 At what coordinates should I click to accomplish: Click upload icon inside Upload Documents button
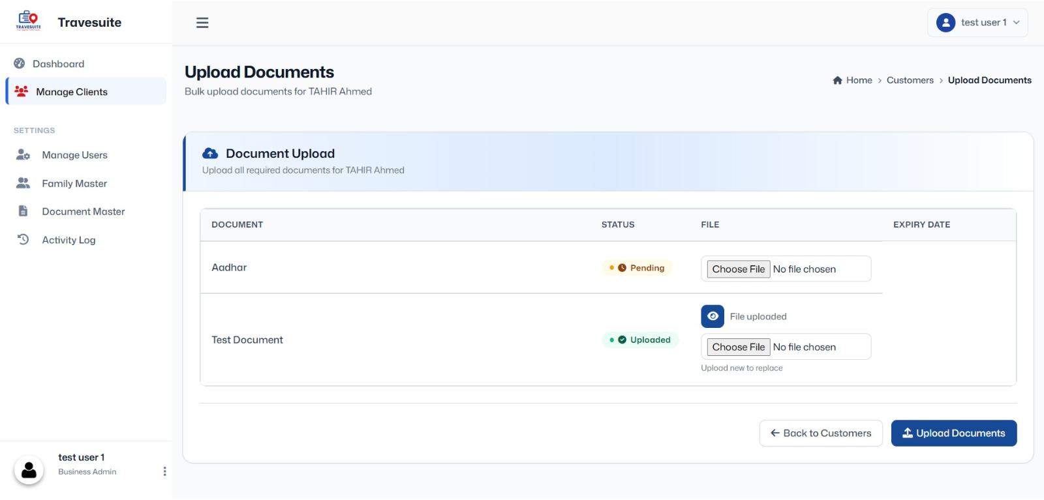coord(908,434)
